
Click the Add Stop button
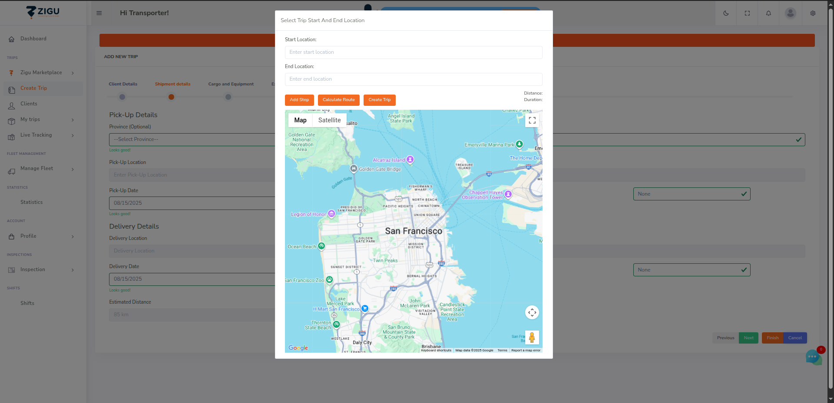[299, 100]
